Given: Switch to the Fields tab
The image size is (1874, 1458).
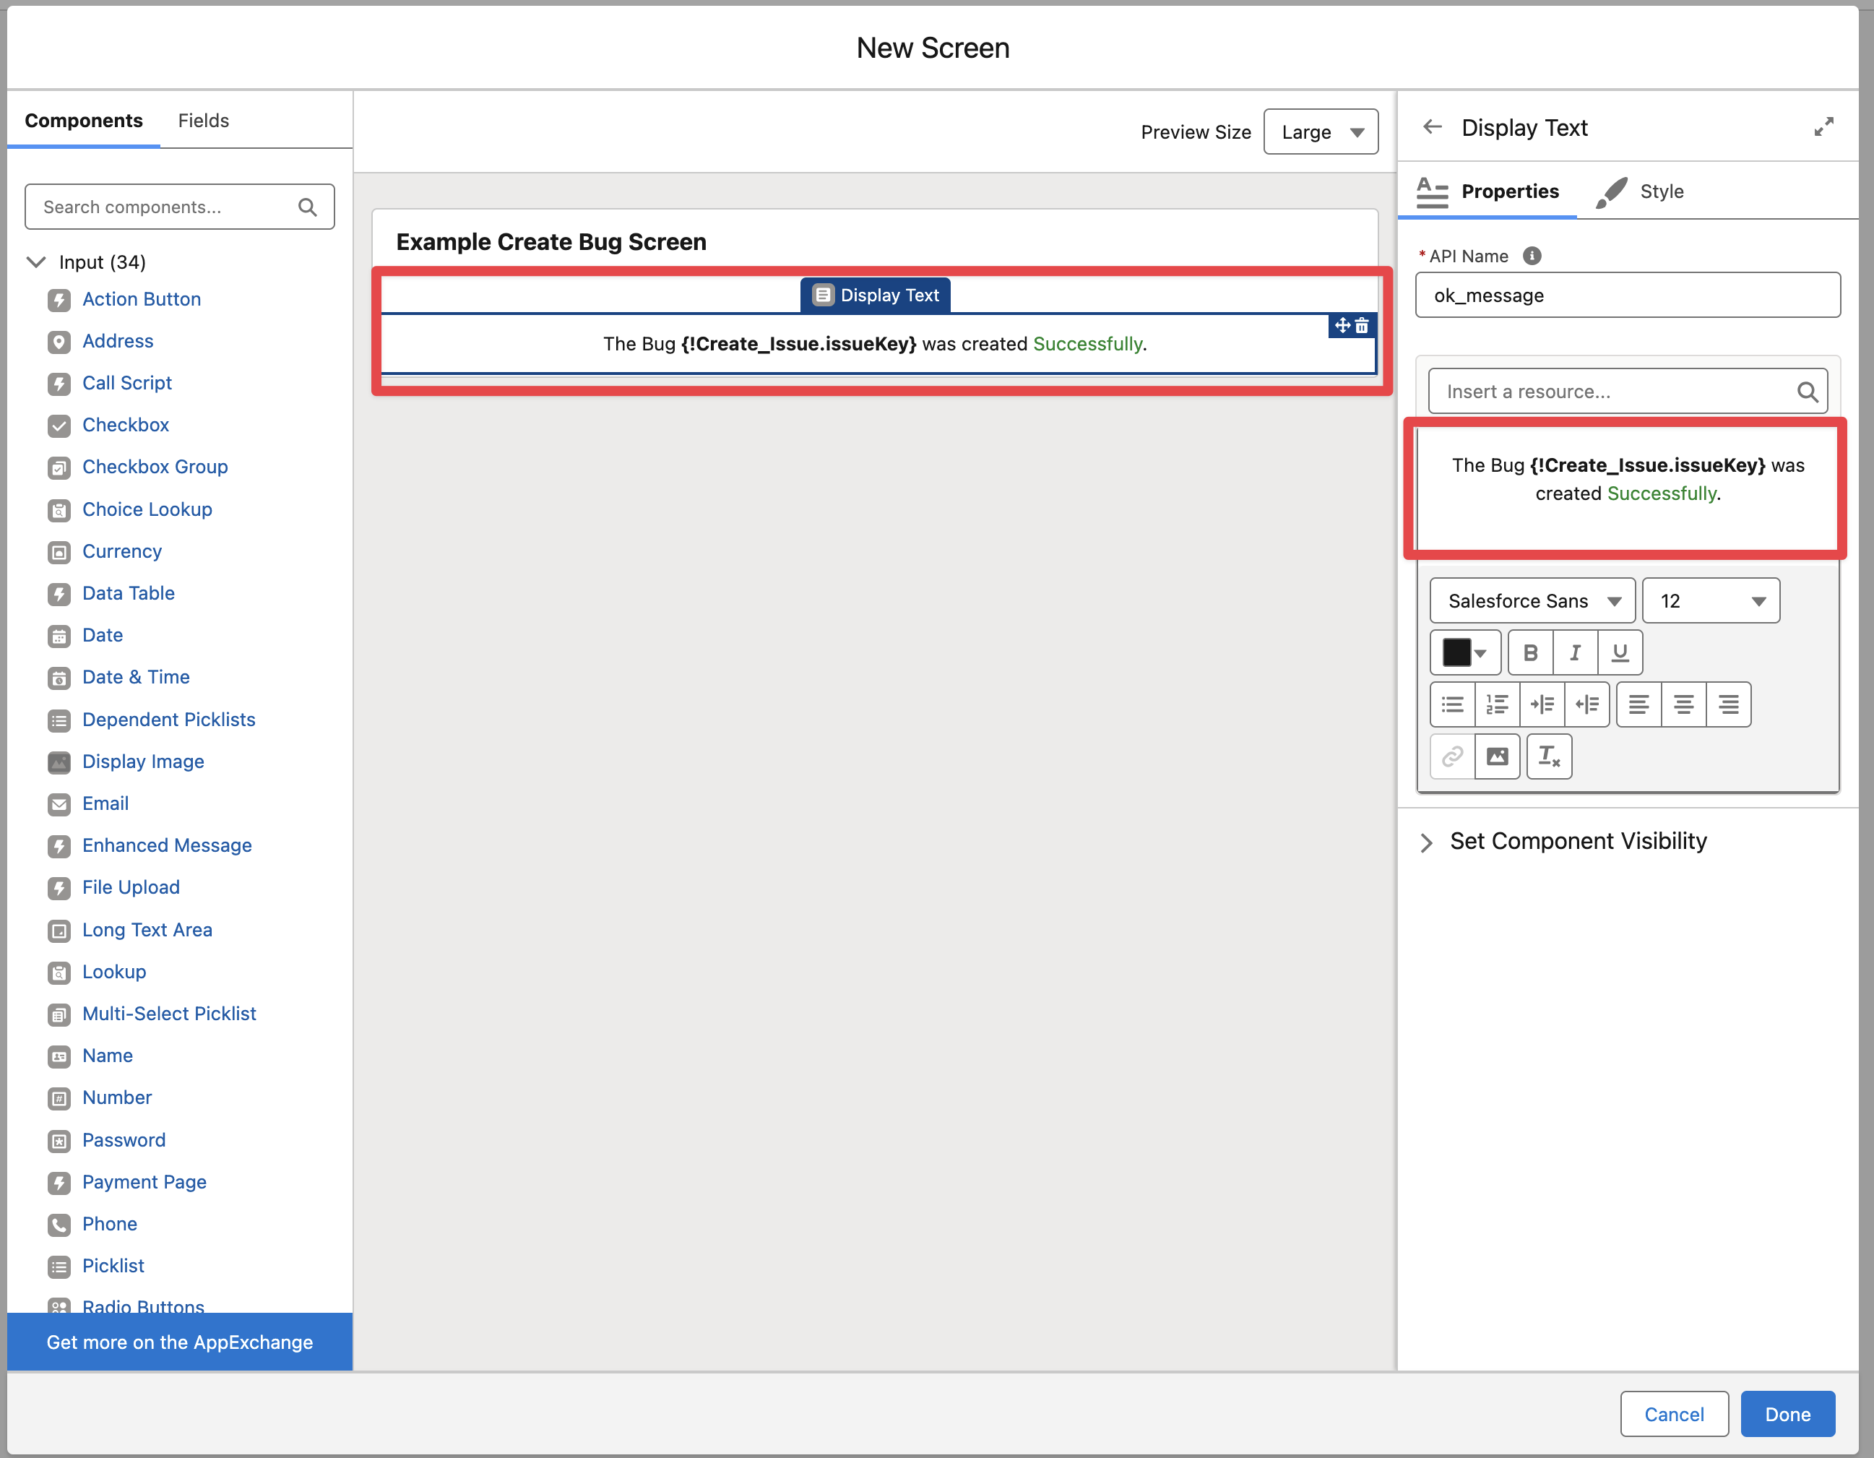Looking at the screenshot, I should click(203, 121).
